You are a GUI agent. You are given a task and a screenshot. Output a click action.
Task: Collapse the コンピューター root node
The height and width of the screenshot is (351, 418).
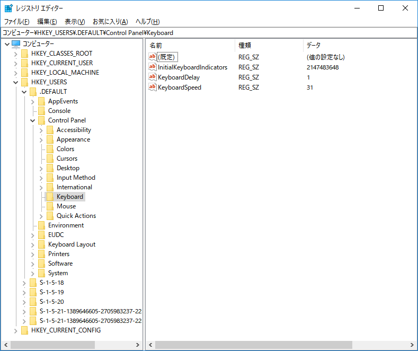(7, 44)
